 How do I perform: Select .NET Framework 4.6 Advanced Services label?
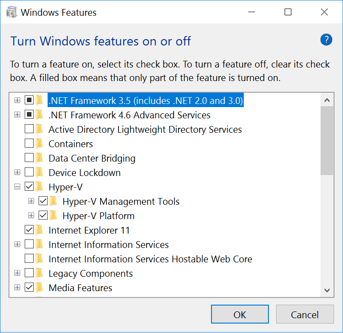point(129,115)
